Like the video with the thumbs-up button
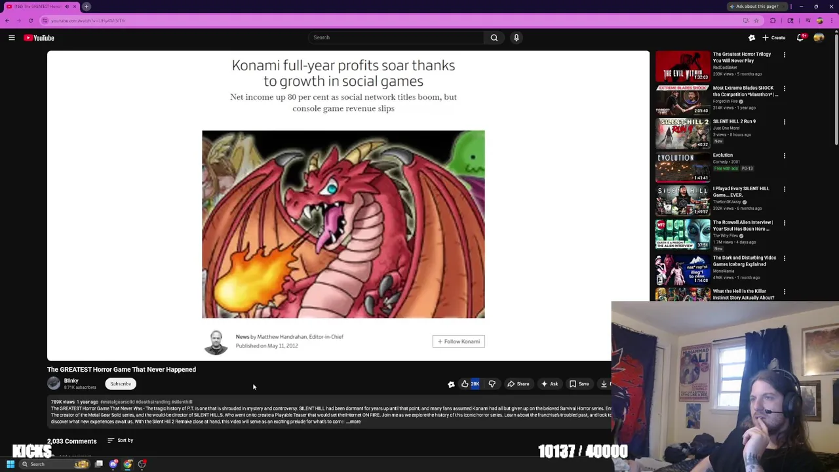Screen dimensions: 839x472 (x=469, y=384)
